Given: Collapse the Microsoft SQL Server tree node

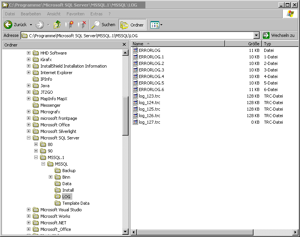Looking at the screenshot, I should click(29, 138).
